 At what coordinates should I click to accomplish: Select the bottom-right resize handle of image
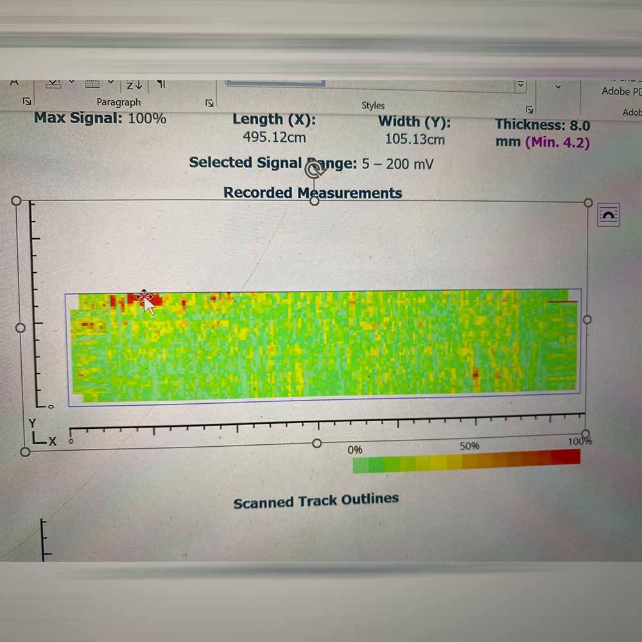point(586,433)
